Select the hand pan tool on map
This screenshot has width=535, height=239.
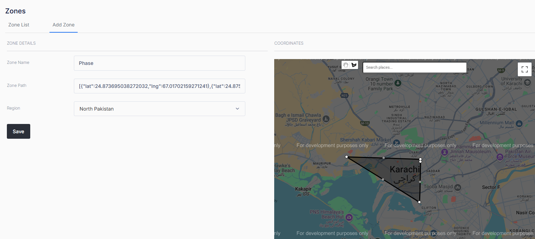(346, 65)
